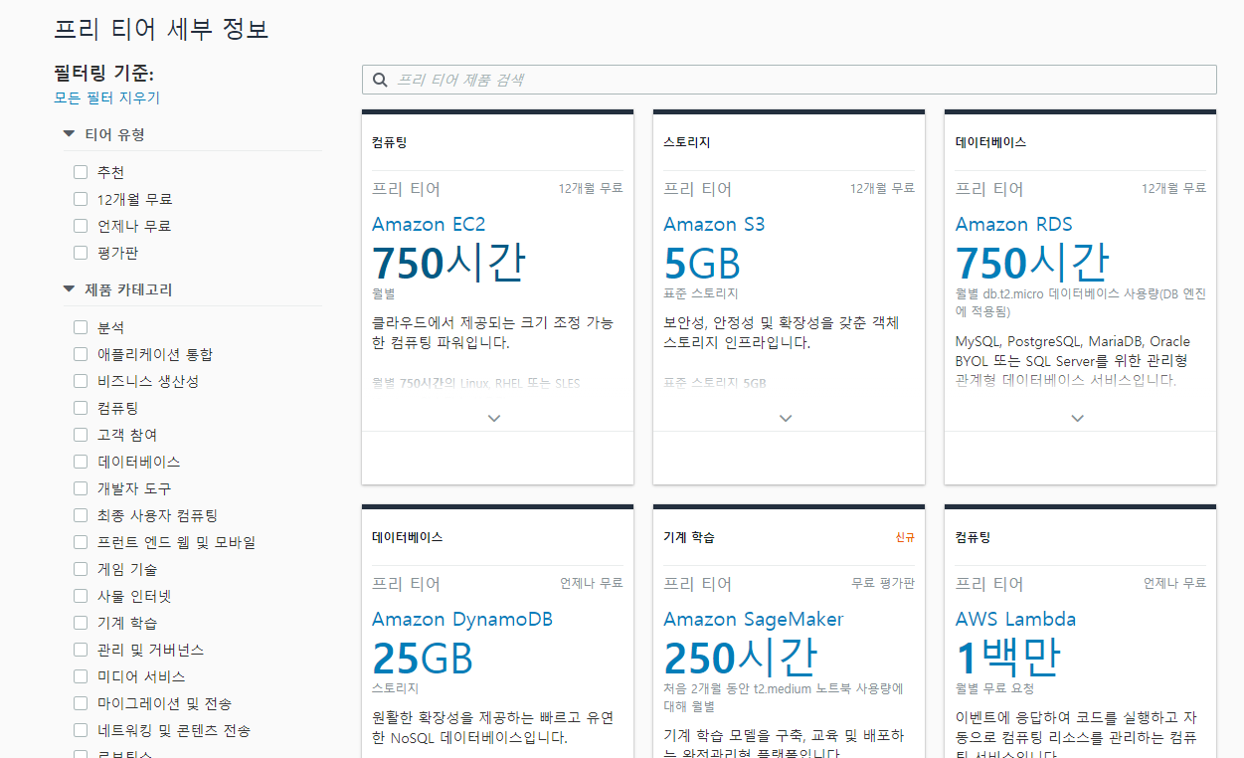Screen dimensions: 1244x758
Task: Click the 250시간 figure on SageMaker card
Action: pyautogui.click(x=740, y=659)
